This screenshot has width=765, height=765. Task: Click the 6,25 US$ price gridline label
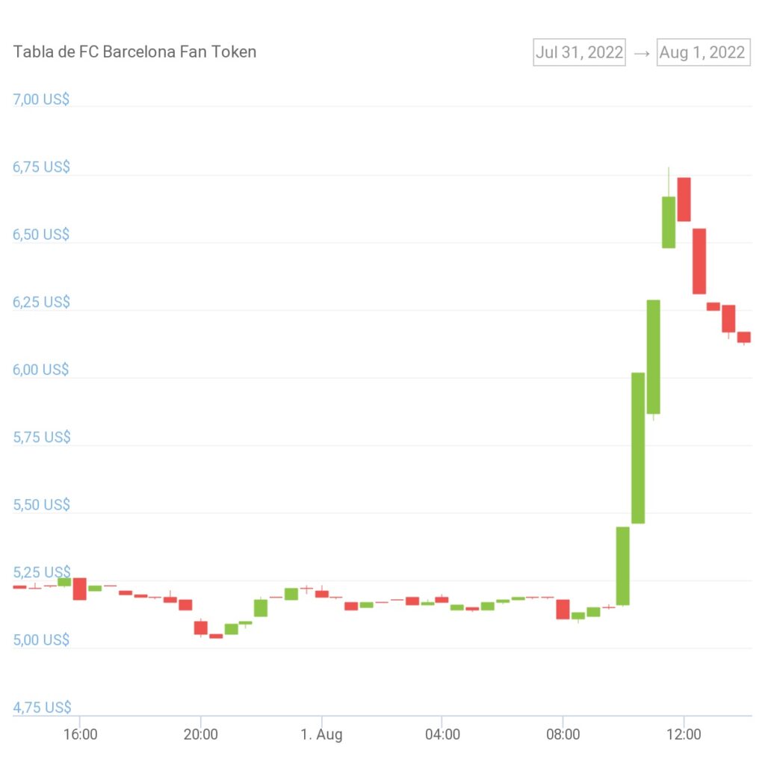click(40, 302)
